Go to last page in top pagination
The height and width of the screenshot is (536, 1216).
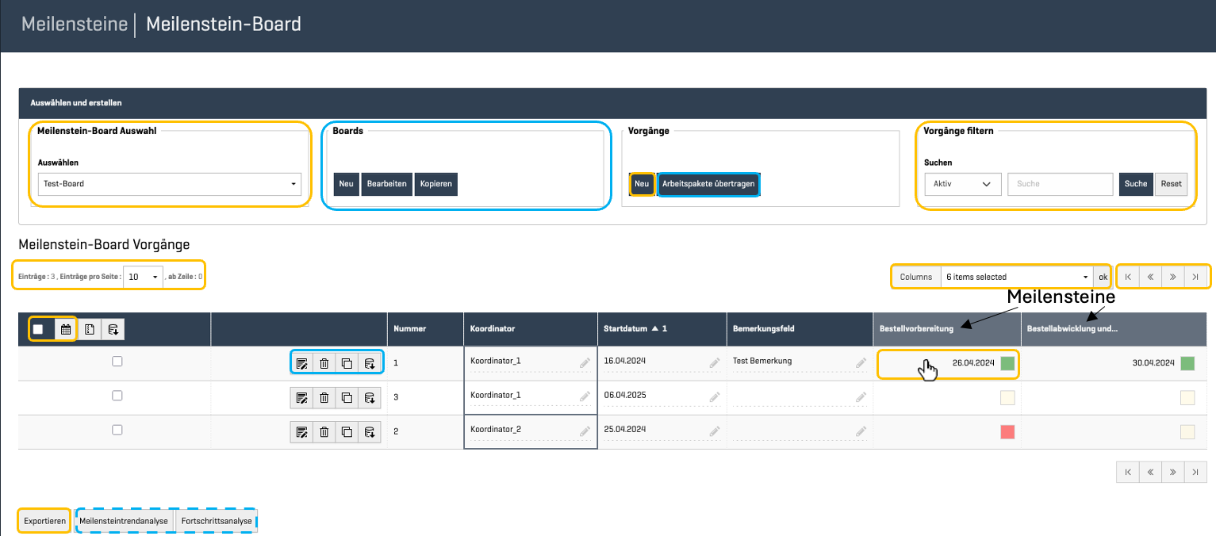tap(1195, 277)
